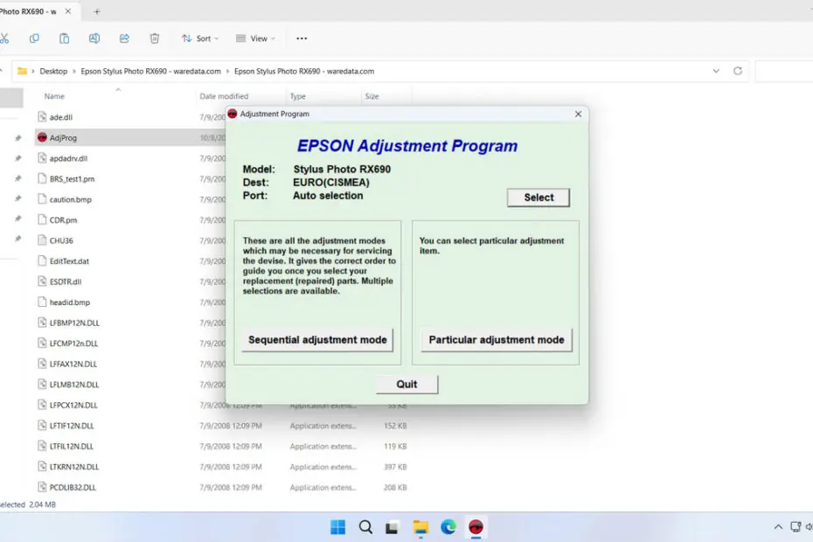This screenshot has height=542, width=813.
Task: Click the display network tray icon
Action: tap(796, 527)
